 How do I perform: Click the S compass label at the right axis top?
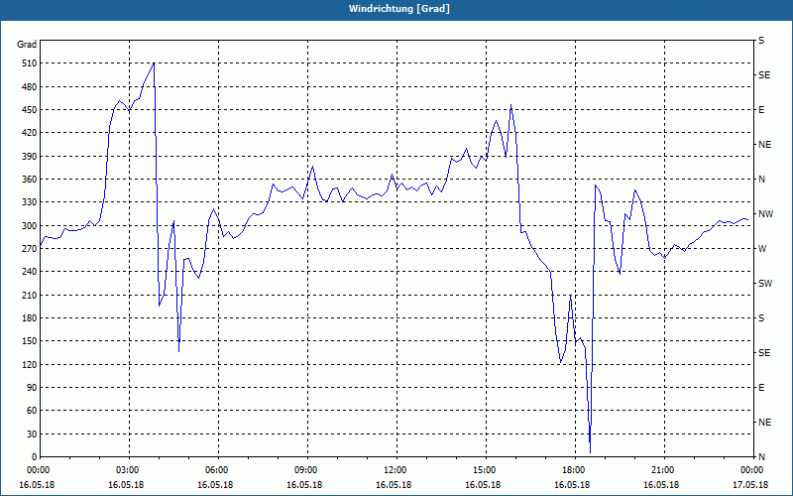tap(761, 41)
